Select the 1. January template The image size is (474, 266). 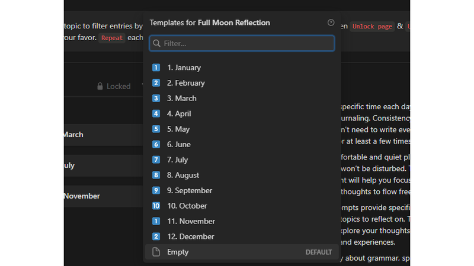[242, 67]
